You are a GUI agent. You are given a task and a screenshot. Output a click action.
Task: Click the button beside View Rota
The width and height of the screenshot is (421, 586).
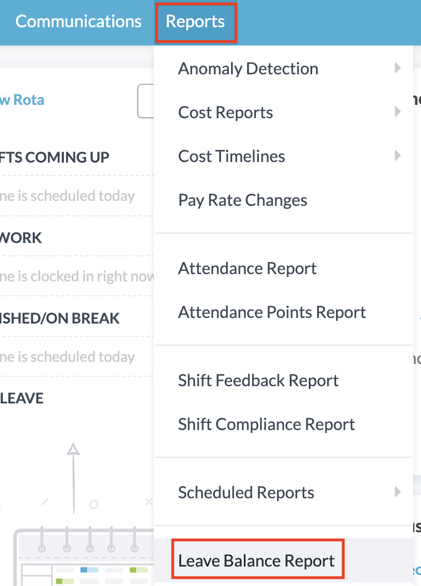click(146, 101)
